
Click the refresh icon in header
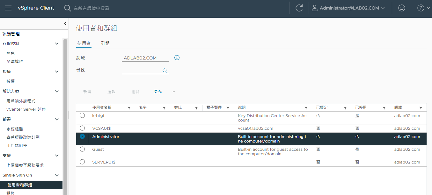click(x=299, y=8)
